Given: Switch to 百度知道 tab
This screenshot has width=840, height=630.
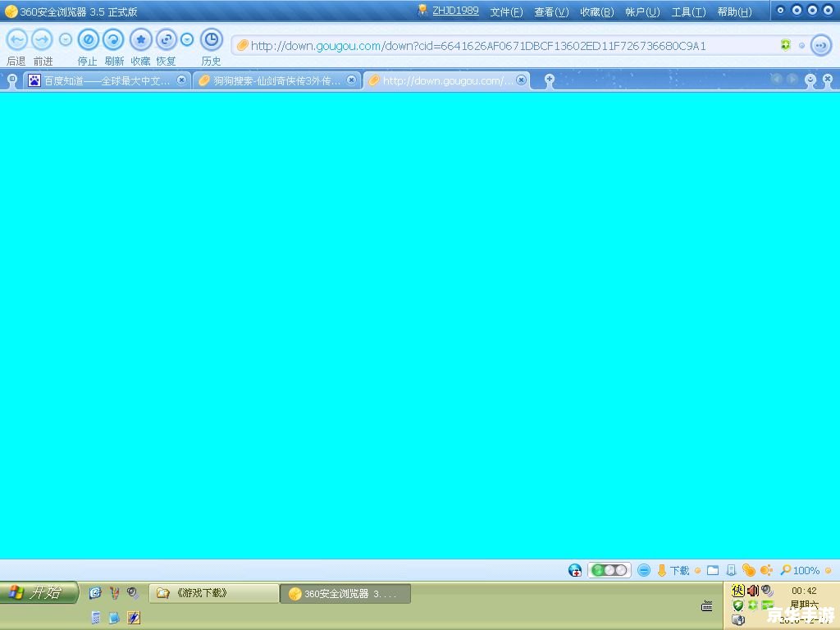Looking at the screenshot, I should coord(107,81).
